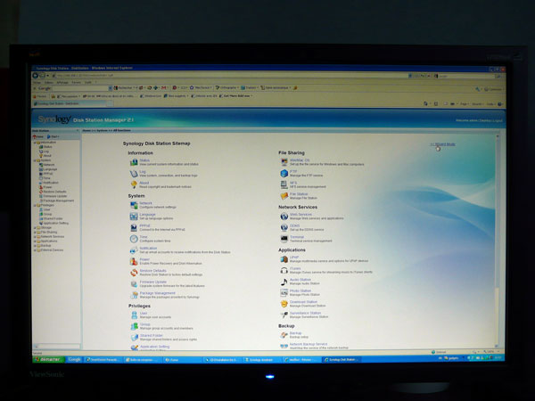Viewport: 535px width, 401px height.
Task: Expand the File Sharing folder in sidebar
Action: [35, 233]
